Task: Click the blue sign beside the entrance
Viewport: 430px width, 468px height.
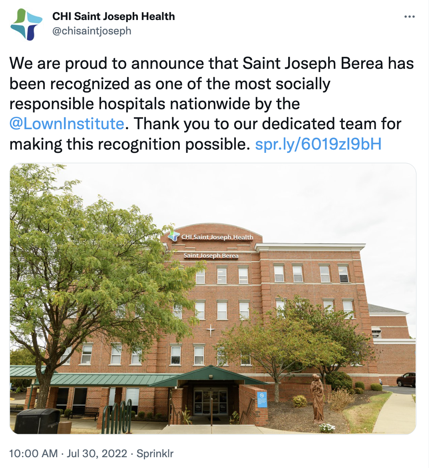Action: (262, 398)
